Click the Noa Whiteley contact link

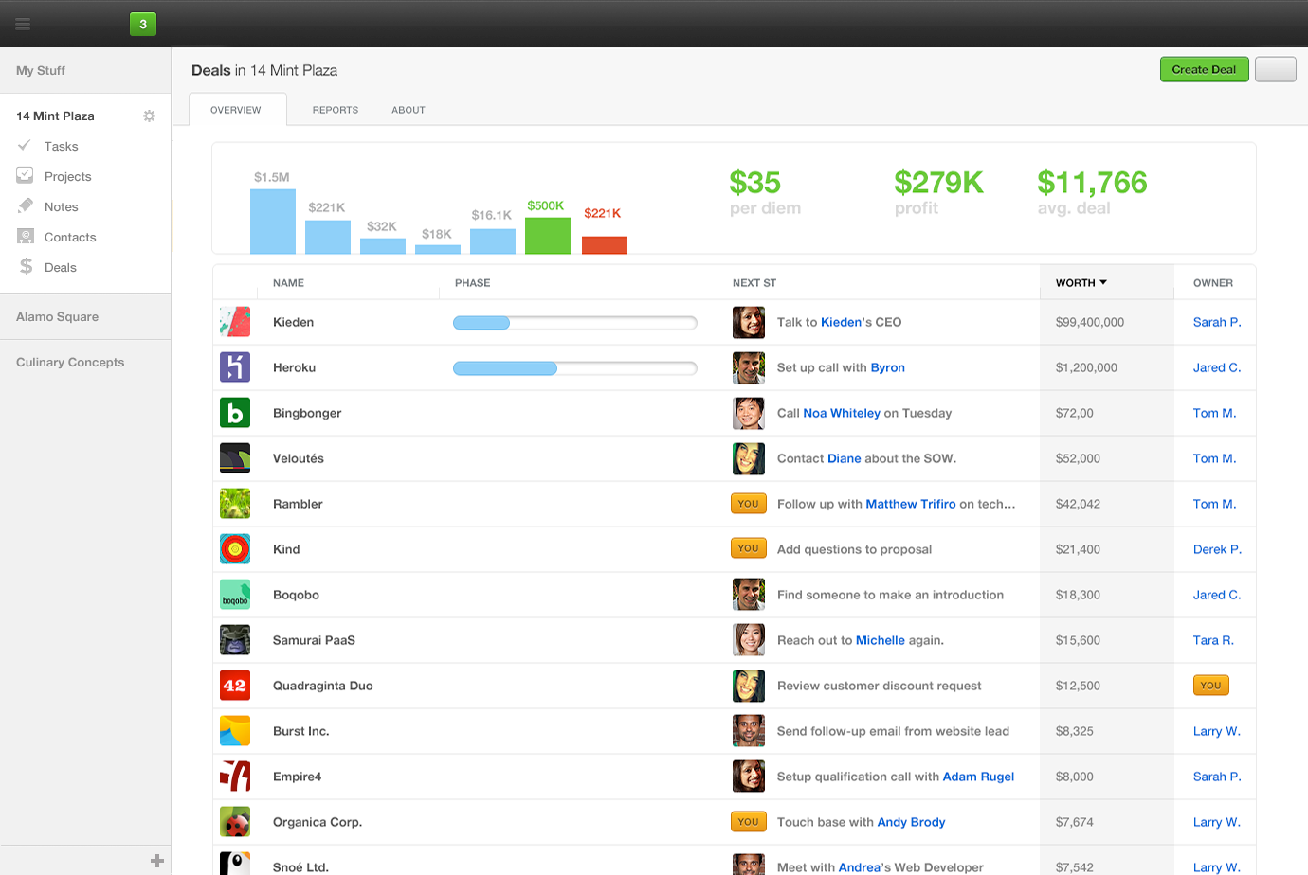(842, 413)
